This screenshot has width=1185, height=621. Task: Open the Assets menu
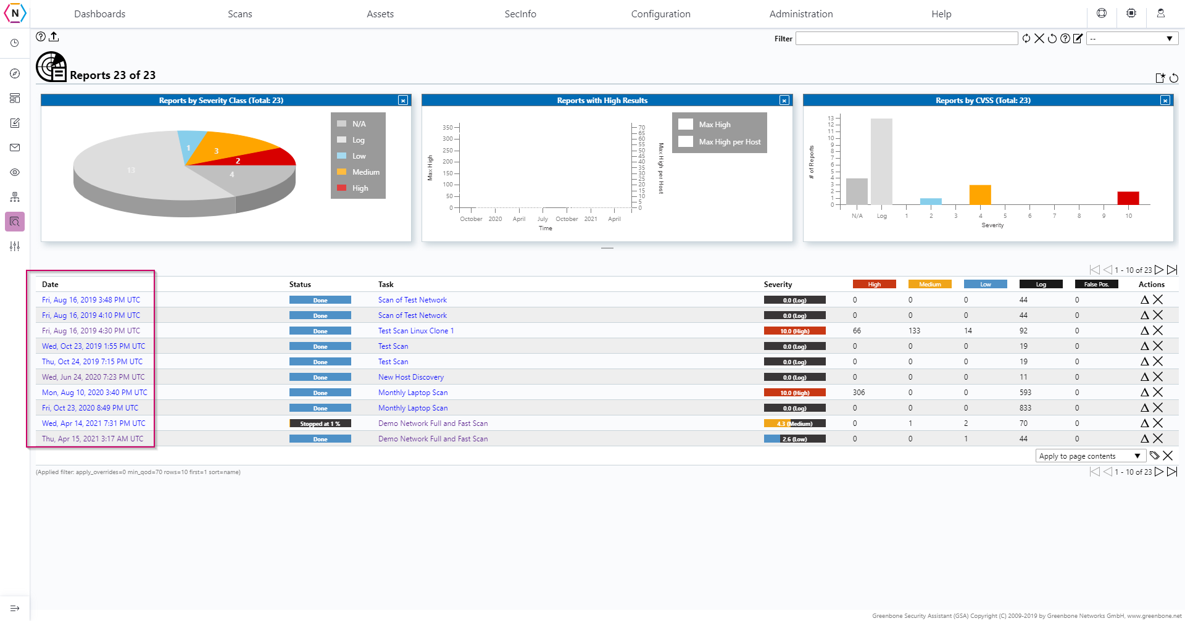click(380, 14)
